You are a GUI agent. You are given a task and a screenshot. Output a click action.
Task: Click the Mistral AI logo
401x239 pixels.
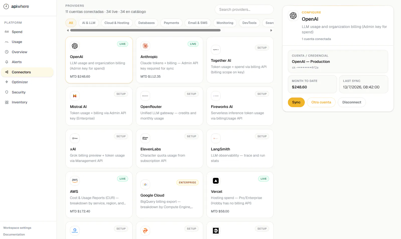click(75, 96)
